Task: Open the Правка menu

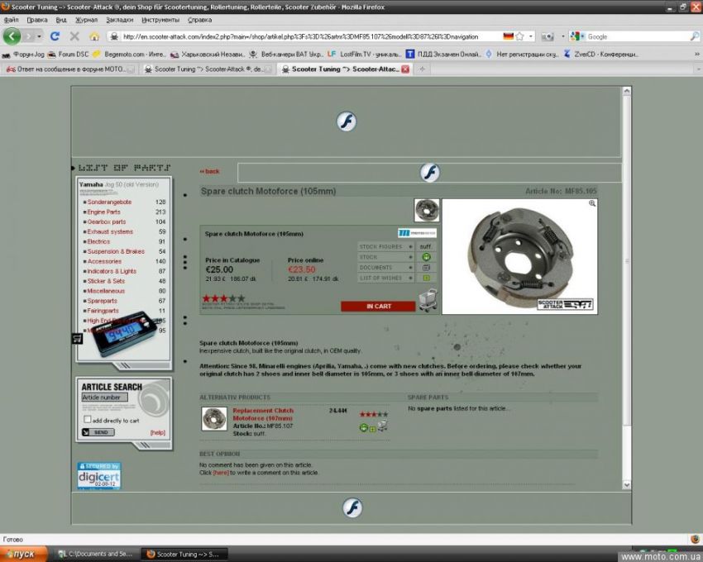Action: [x=37, y=20]
